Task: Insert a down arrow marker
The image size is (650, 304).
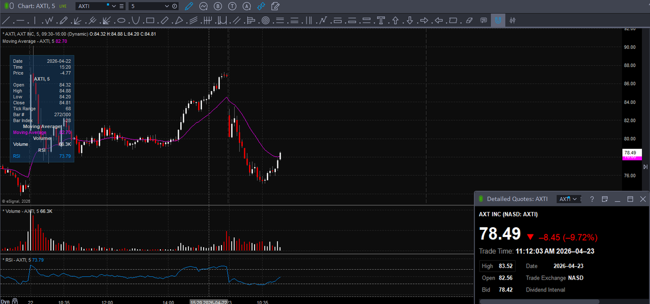Action: (x=409, y=21)
